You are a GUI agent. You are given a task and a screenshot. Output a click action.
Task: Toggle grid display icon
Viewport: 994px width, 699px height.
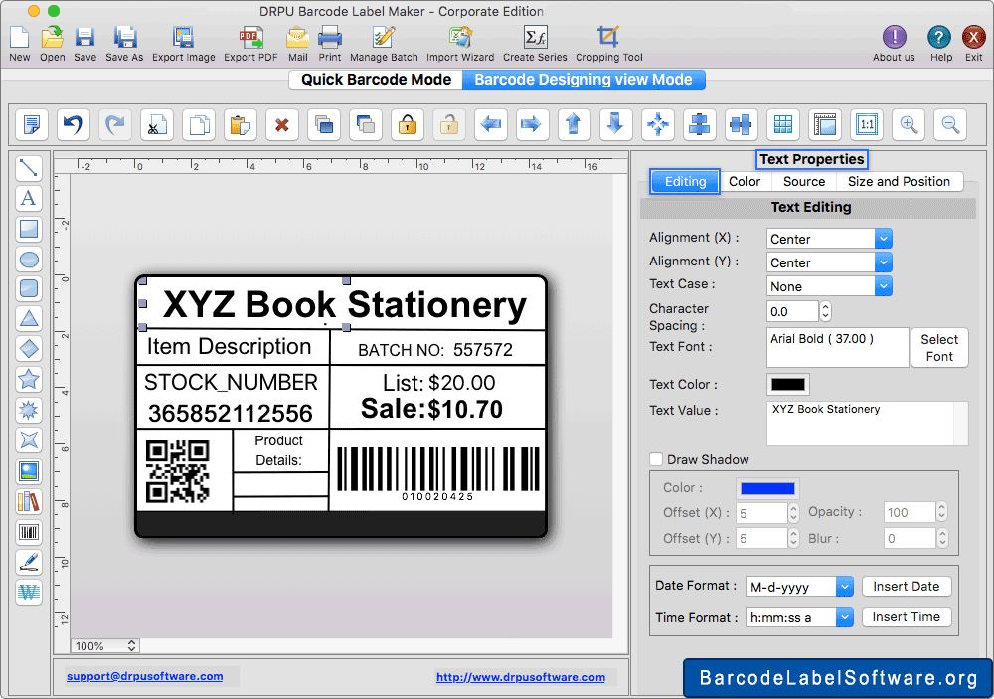(783, 124)
